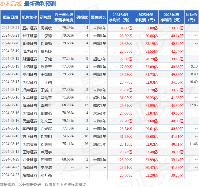Click 2026 forecast value 41.58亿

coord(177,167)
